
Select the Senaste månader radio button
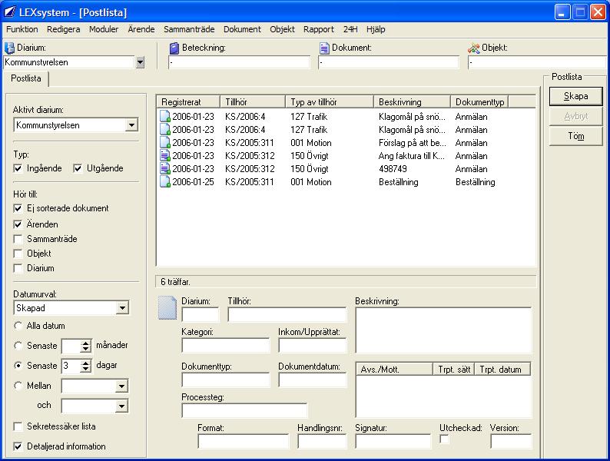18,346
